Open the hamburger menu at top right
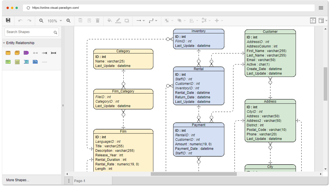Screen dimensions: 331x188 (x=321, y=8)
